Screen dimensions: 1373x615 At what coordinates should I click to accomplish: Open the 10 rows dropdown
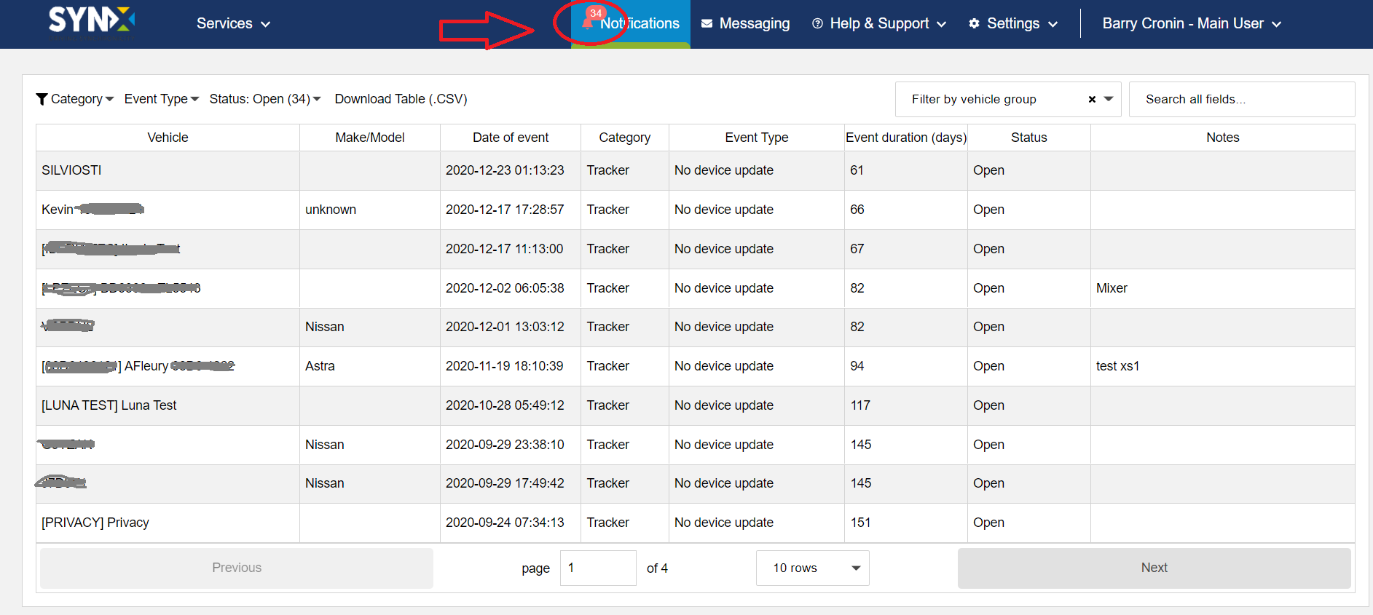[813, 568]
